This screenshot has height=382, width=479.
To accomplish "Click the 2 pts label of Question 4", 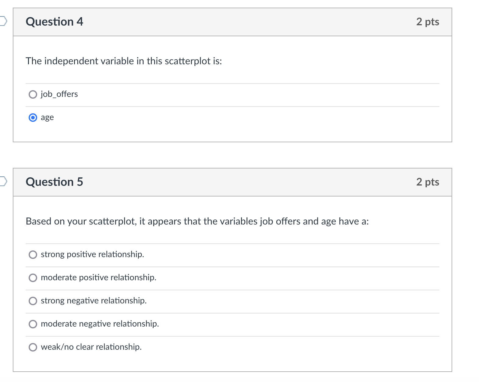I will pyautogui.click(x=428, y=22).
